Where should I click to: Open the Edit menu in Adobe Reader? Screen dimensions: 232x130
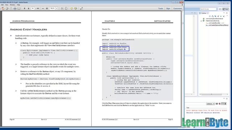tap(2, 5)
